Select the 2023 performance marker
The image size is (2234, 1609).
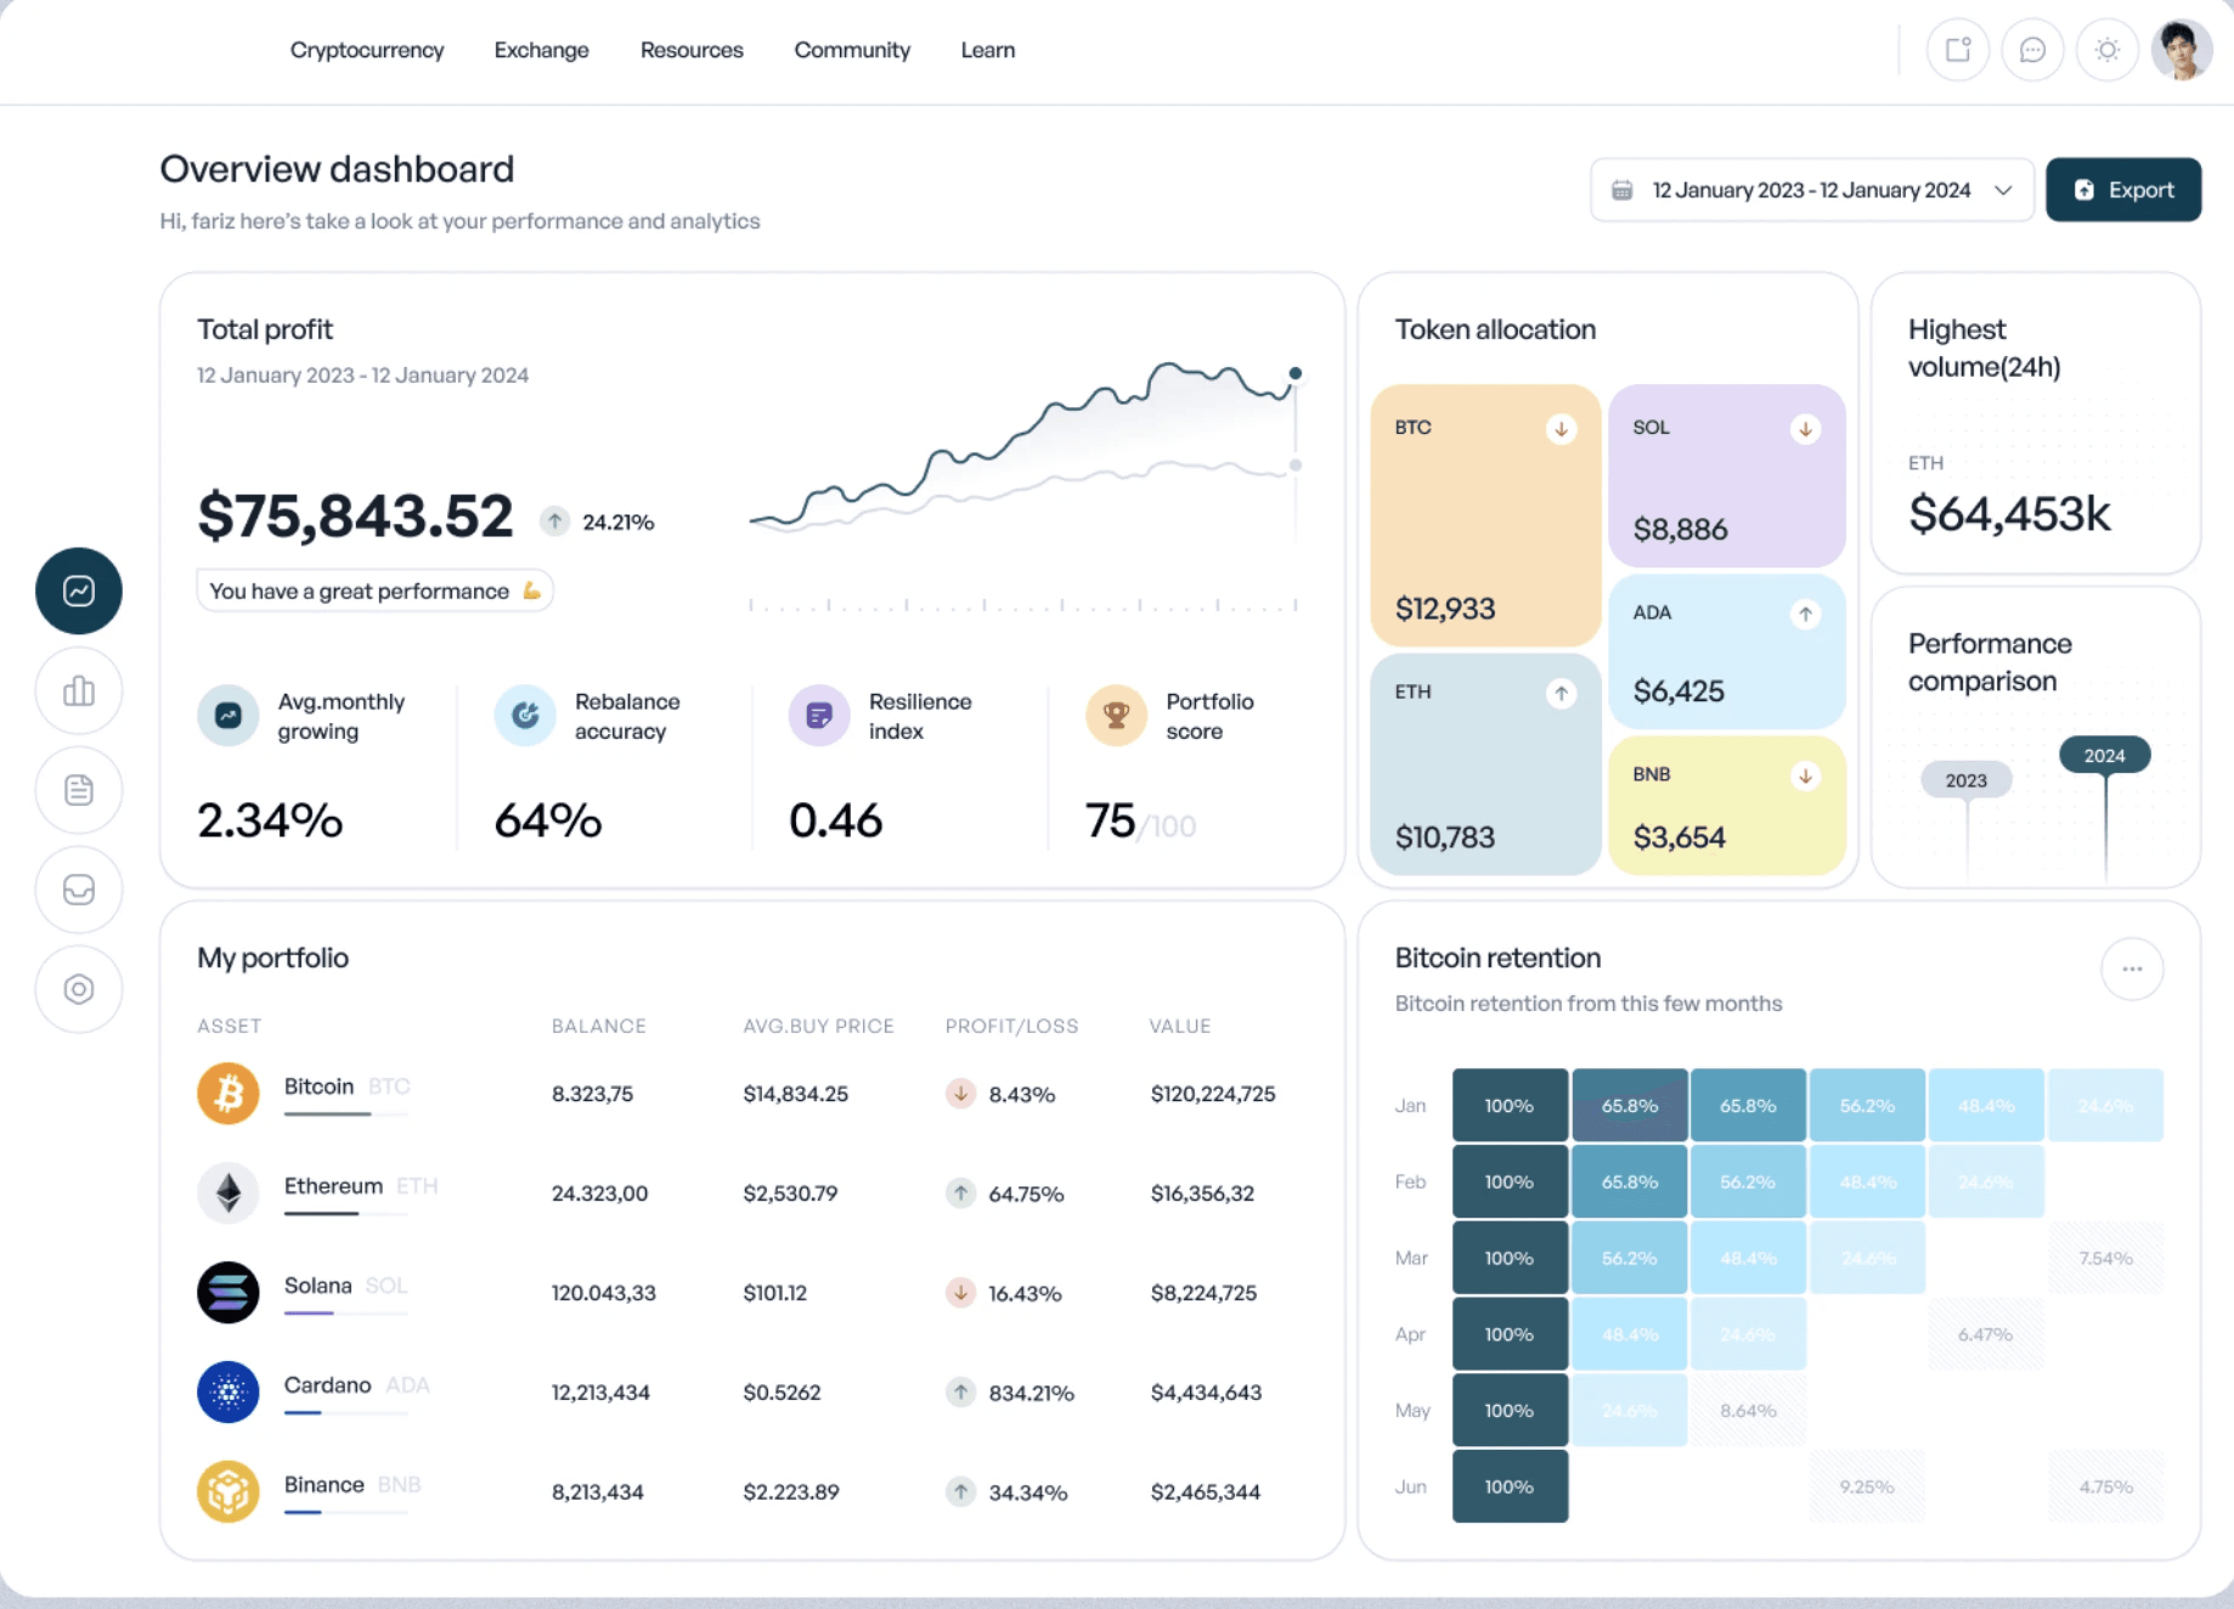[1966, 780]
